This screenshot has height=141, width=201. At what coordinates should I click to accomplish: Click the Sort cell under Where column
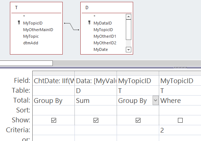[180, 110]
